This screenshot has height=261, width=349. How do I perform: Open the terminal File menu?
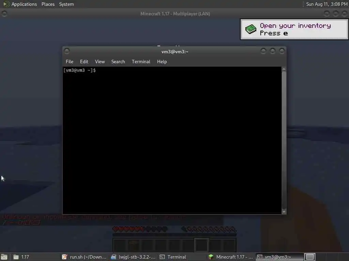70,62
